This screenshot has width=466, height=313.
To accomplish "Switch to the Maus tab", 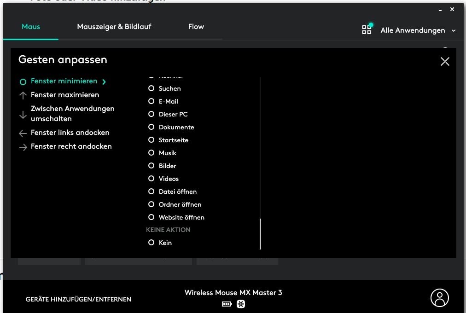I will 31,27.
